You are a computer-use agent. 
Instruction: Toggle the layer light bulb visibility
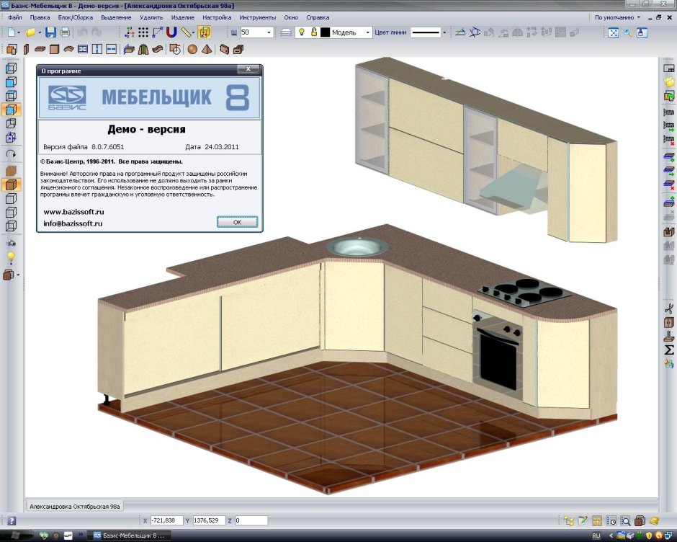[302, 32]
